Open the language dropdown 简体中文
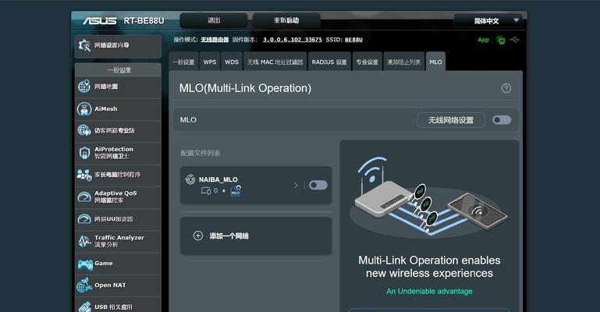The width and height of the screenshot is (600, 312). pos(488,20)
